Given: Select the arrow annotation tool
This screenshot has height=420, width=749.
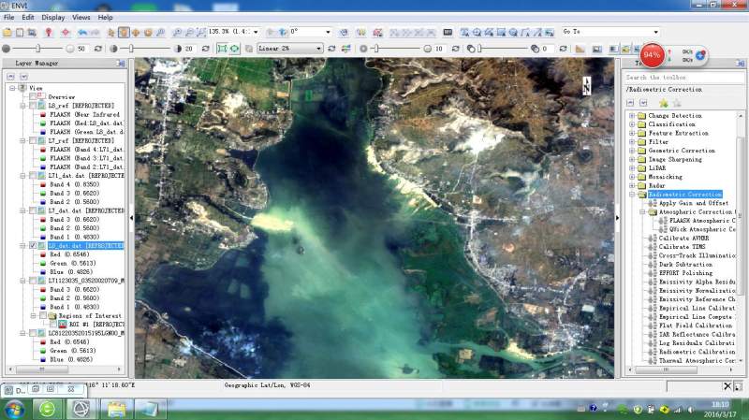Looking at the screenshot, I should coord(537,33).
